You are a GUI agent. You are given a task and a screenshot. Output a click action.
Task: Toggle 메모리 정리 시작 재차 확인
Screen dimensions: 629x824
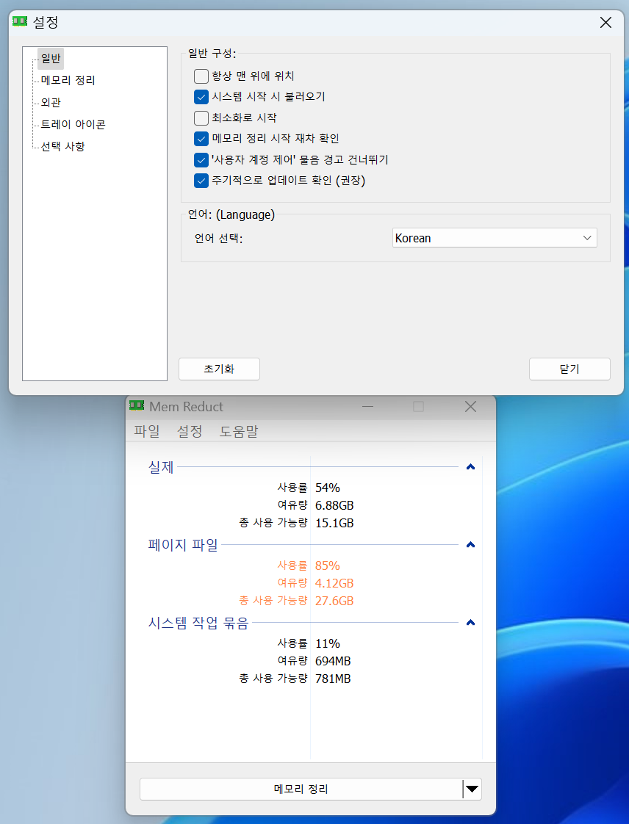[201, 139]
